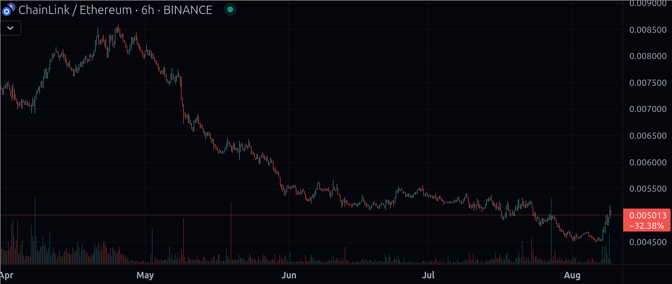This screenshot has height=284, width=672.
Task: Click the 0.006000 price axis label
Action: [x=648, y=163]
